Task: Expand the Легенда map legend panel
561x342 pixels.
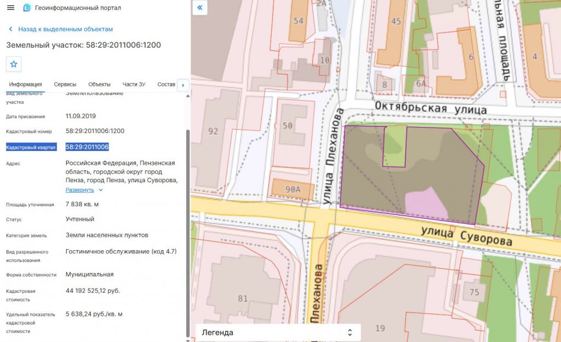Action: [278, 332]
